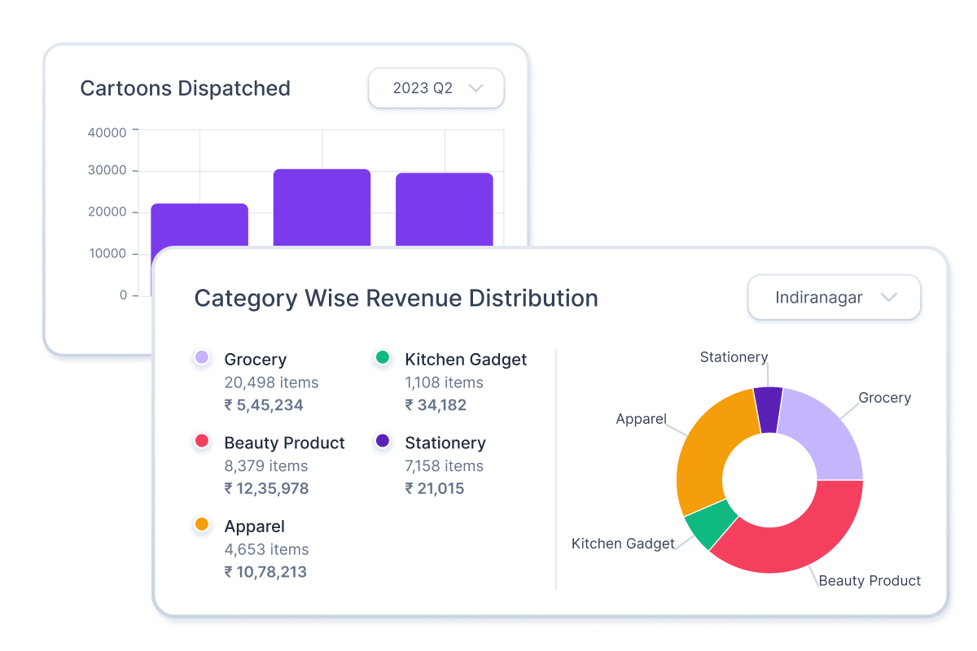Click the '8,379 items' count
This screenshot has height=651, width=977.
(266, 466)
